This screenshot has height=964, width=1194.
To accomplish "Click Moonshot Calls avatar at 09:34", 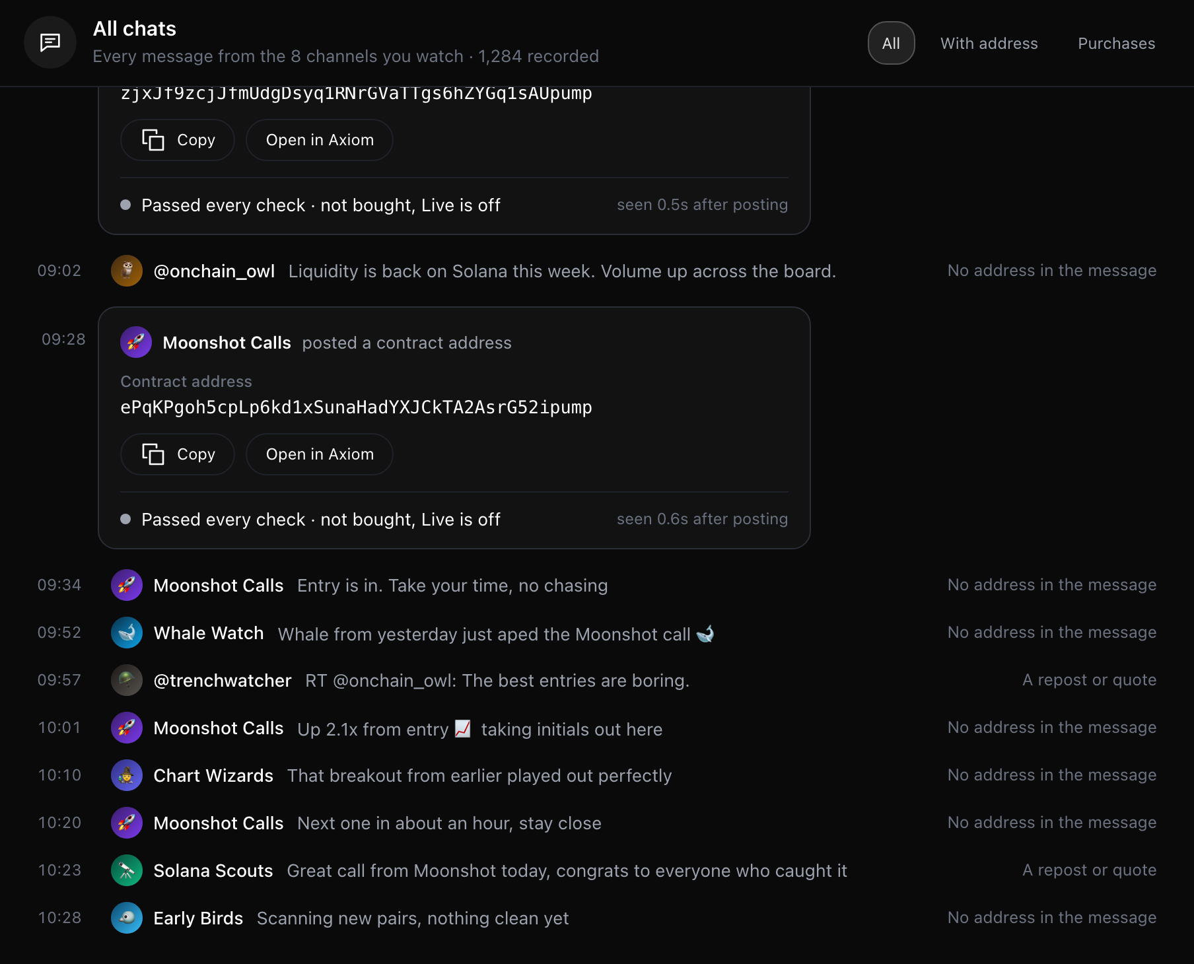I will (x=127, y=585).
